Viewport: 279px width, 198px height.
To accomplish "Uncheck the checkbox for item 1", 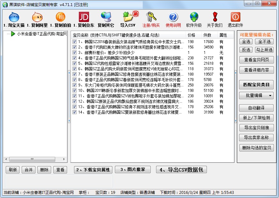I will pyautogui.click(x=74, y=42).
